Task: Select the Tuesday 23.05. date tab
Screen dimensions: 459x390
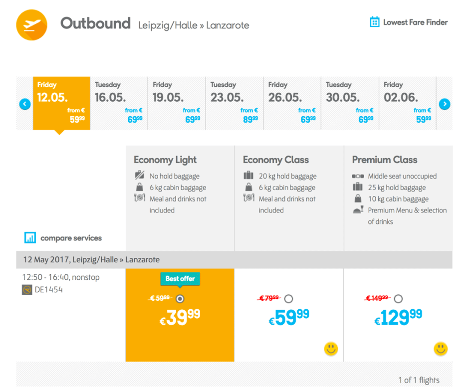Action: coord(234,103)
